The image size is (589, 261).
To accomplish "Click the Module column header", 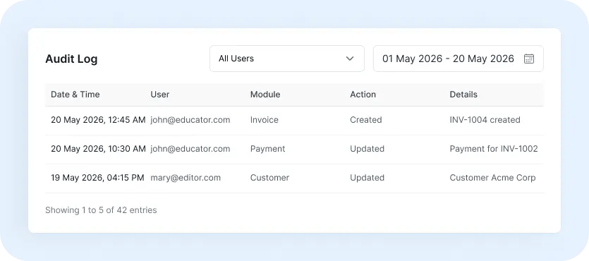I will (x=265, y=95).
